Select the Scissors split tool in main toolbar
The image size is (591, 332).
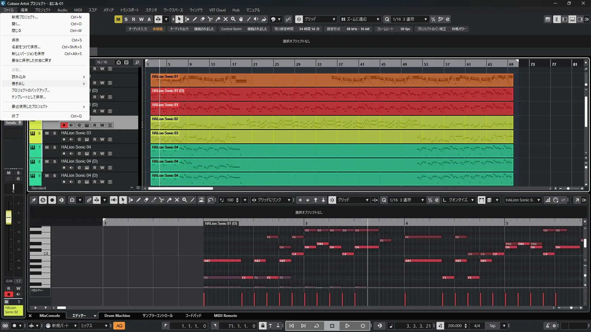210,19
